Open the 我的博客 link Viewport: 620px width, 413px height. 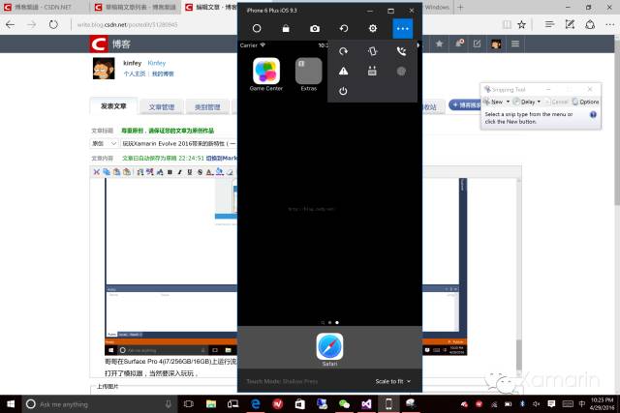(x=163, y=74)
